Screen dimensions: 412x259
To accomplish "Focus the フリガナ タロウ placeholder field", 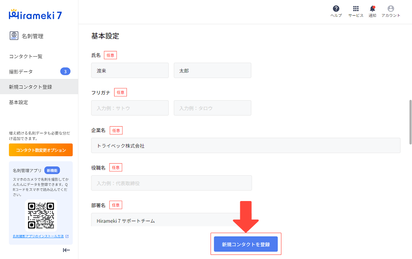I will point(212,108).
